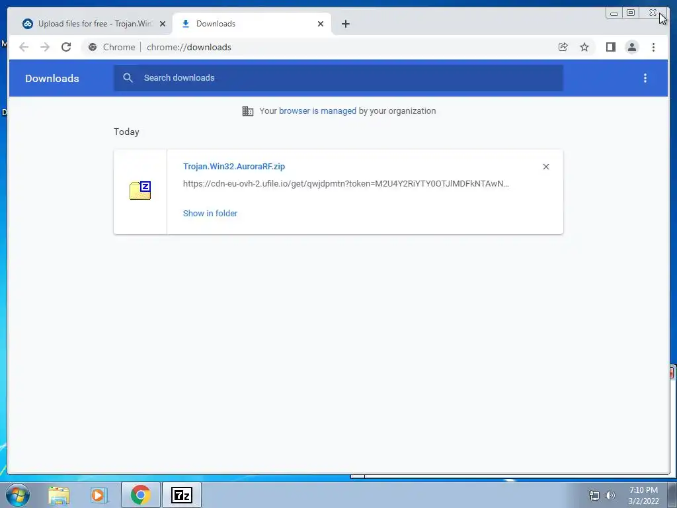Click the ufile.io download source URL
The image size is (677, 508).
(346, 184)
